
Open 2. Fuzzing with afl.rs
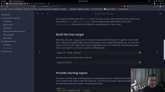[9, 41]
